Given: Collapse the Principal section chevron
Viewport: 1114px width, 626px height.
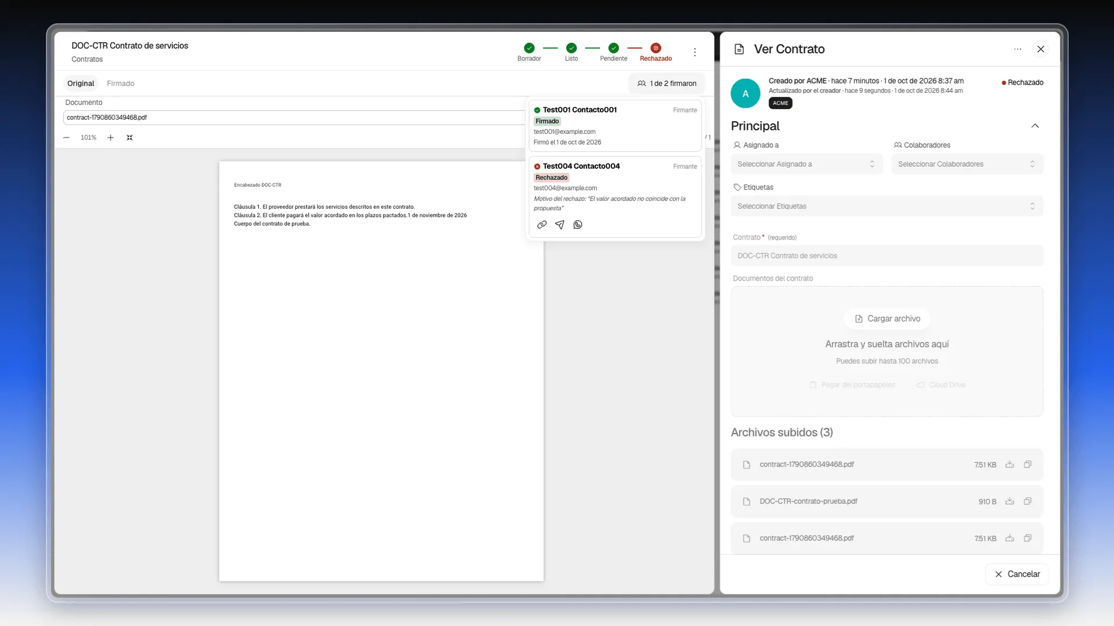Looking at the screenshot, I should tap(1035, 126).
